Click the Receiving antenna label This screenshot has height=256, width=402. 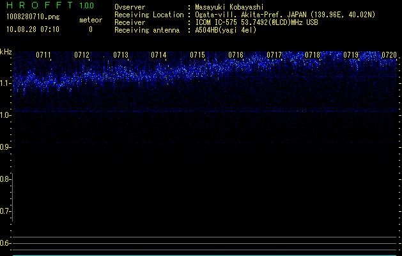[x=147, y=30]
